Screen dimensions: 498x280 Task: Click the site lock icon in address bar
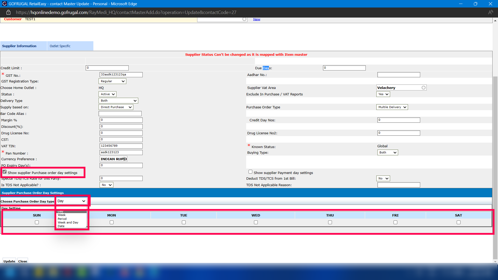click(8, 12)
